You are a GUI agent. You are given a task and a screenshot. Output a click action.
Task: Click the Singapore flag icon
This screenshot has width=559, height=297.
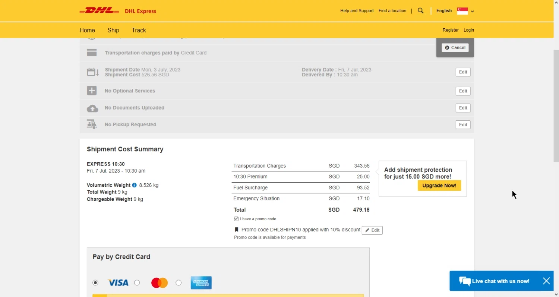coord(462,11)
